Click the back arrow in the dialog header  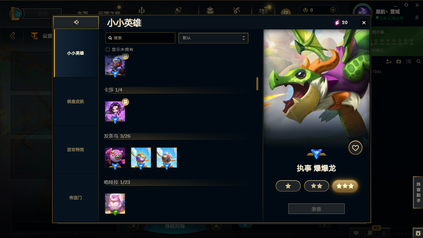[76, 22]
